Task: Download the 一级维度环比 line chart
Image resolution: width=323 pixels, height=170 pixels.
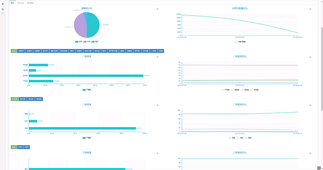Action: click(310, 57)
